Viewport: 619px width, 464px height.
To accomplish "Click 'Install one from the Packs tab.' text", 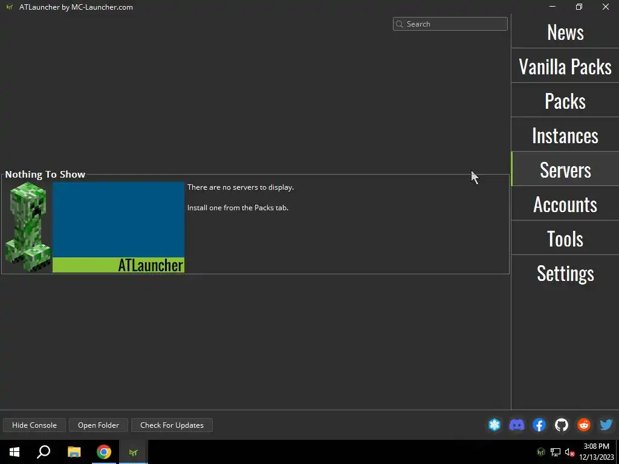I will pyautogui.click(x=238, y=208).
